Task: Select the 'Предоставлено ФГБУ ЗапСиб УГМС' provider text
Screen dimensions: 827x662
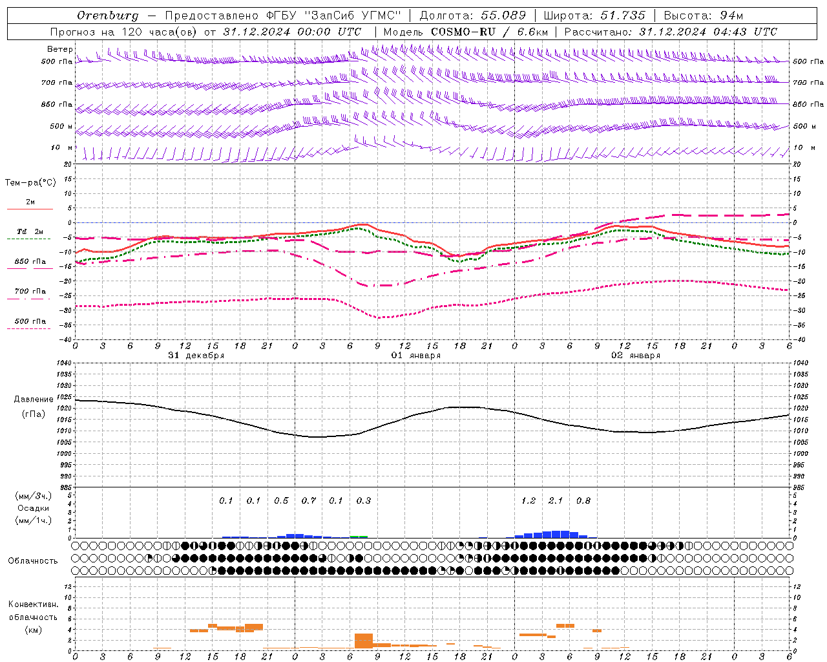Action: coord(283,16)
